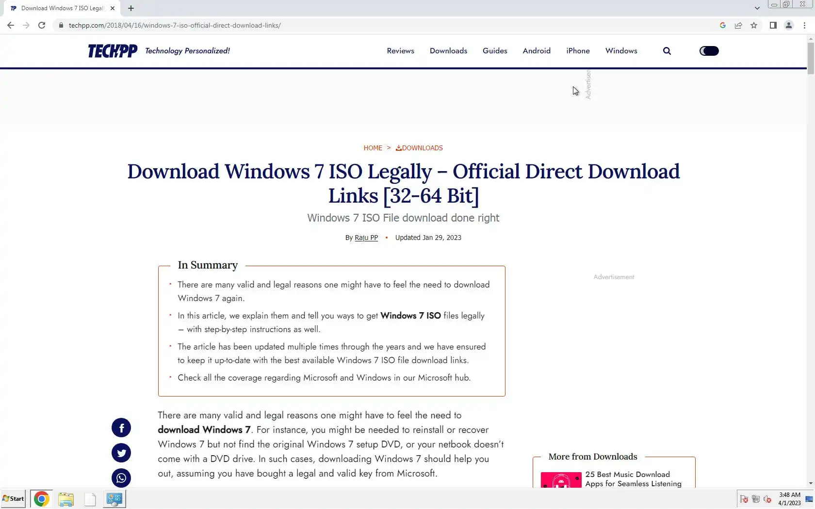Click the site lock icon in address bar
This screenshot has width=815, height=509.
tap(61, 25)
